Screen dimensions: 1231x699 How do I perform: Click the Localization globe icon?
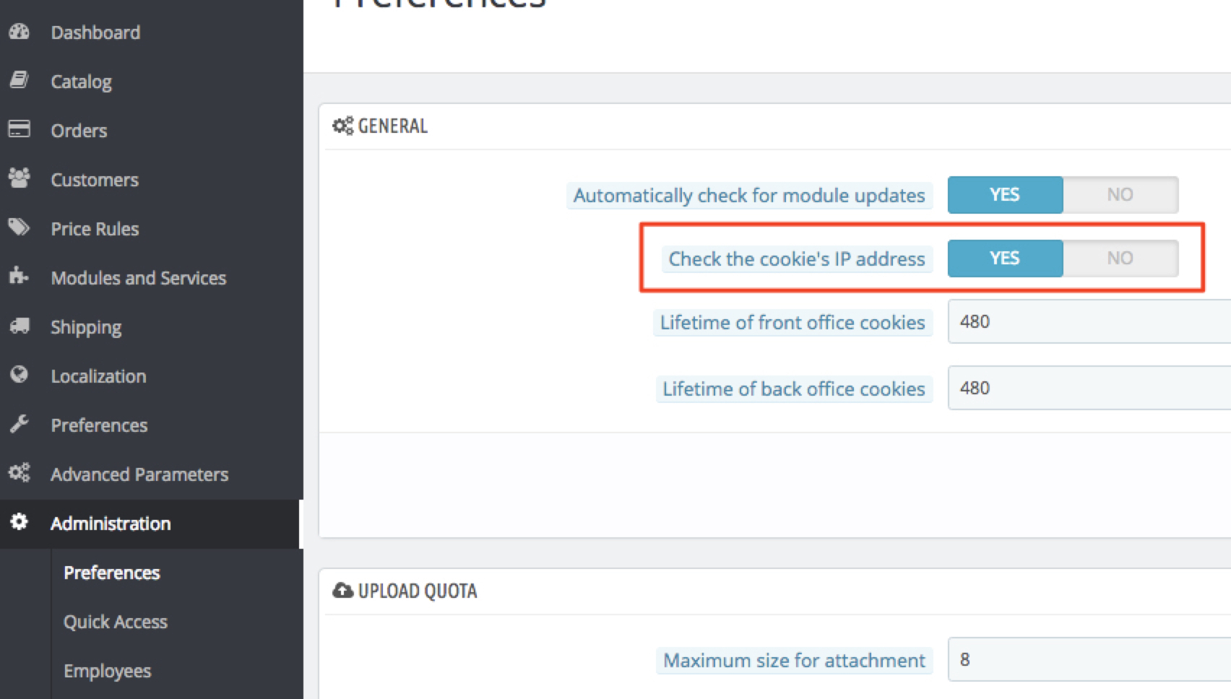(x=20, y=375)
